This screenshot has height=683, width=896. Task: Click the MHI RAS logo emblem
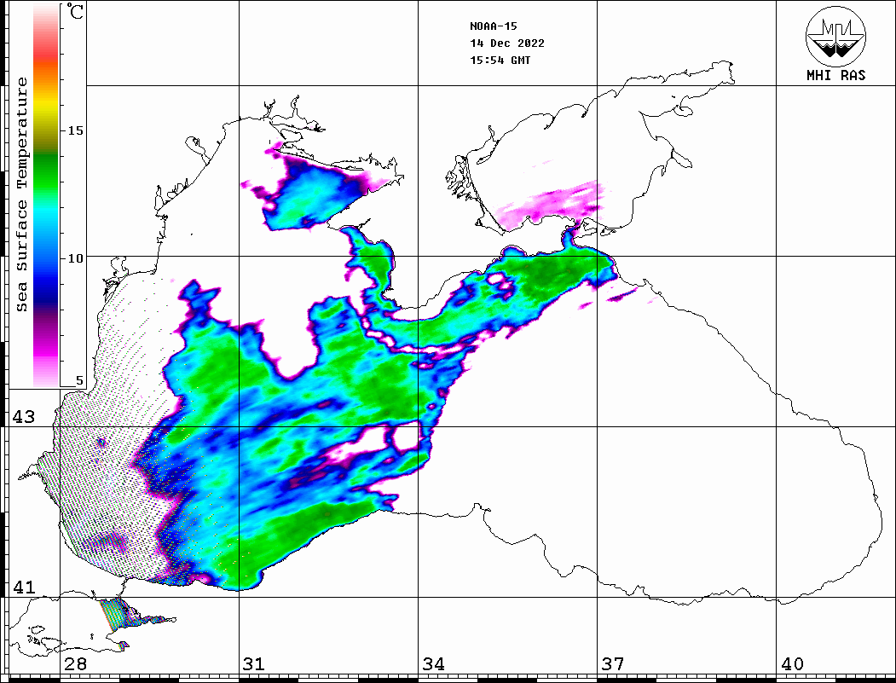point(835,36)
